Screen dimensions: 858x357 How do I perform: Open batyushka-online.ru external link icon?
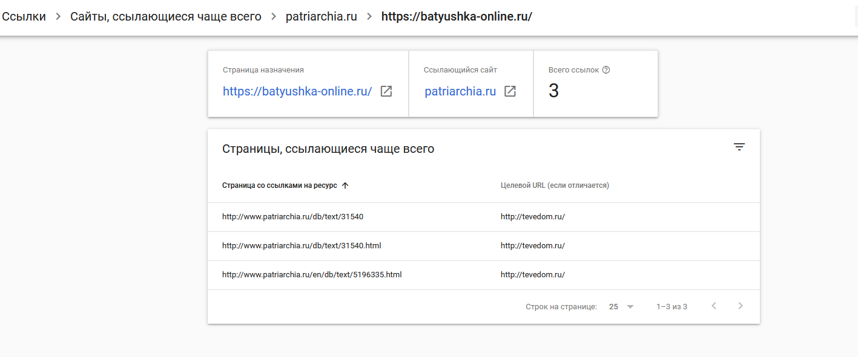coord(386,91)
